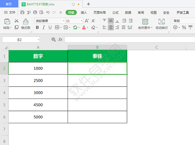Open number format dropdown

click(x=183, y=21)
